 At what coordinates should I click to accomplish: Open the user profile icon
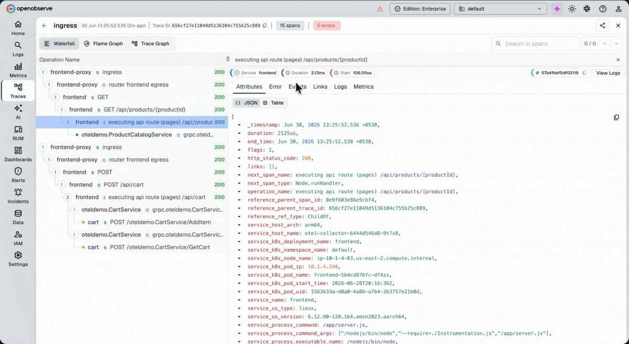point(618,9)
